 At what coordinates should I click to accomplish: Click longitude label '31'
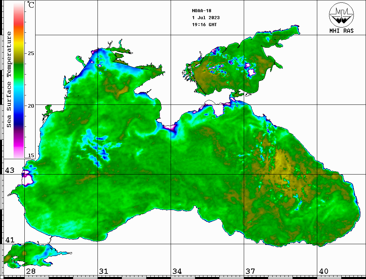point(104,271)
